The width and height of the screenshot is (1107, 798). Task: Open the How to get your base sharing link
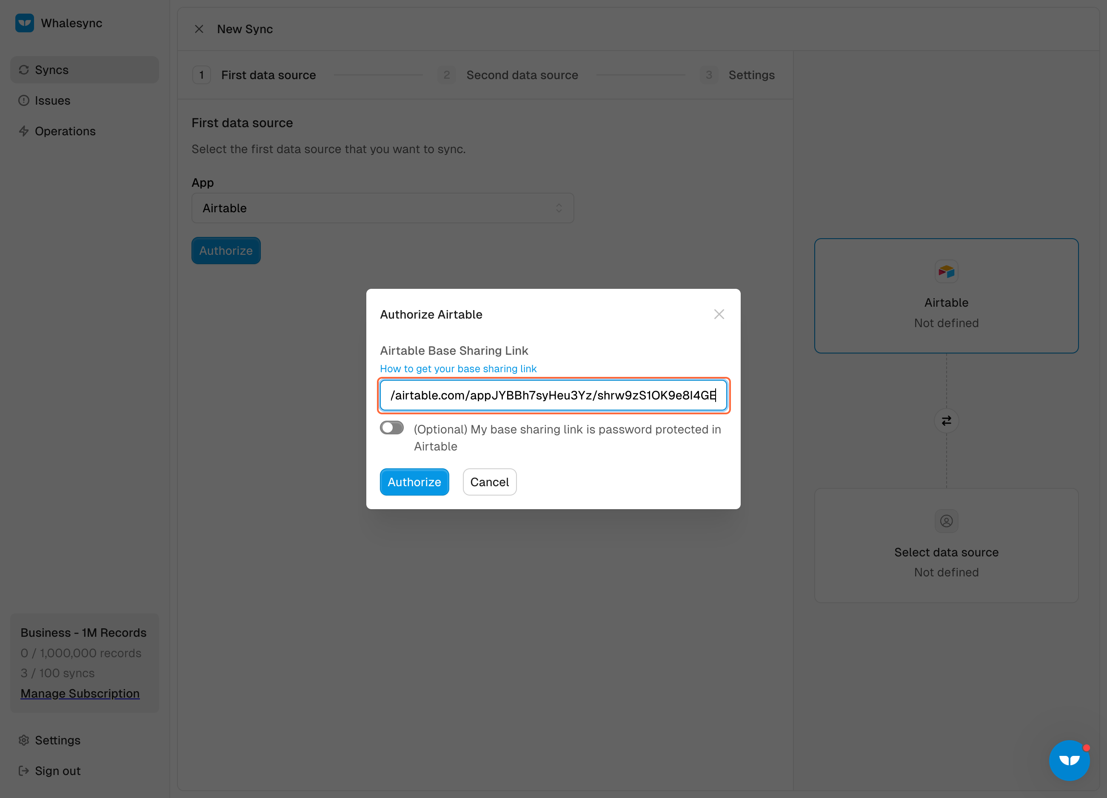point(458,369)
